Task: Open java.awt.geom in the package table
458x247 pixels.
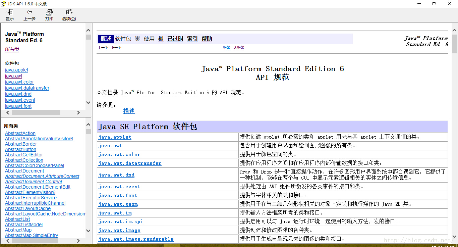Action: (x=118, y=204)
